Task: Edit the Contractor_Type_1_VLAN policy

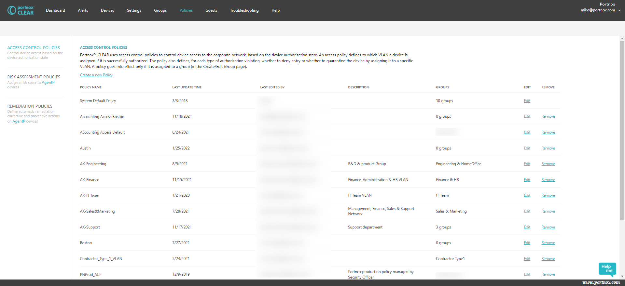Action: point(527,259)
